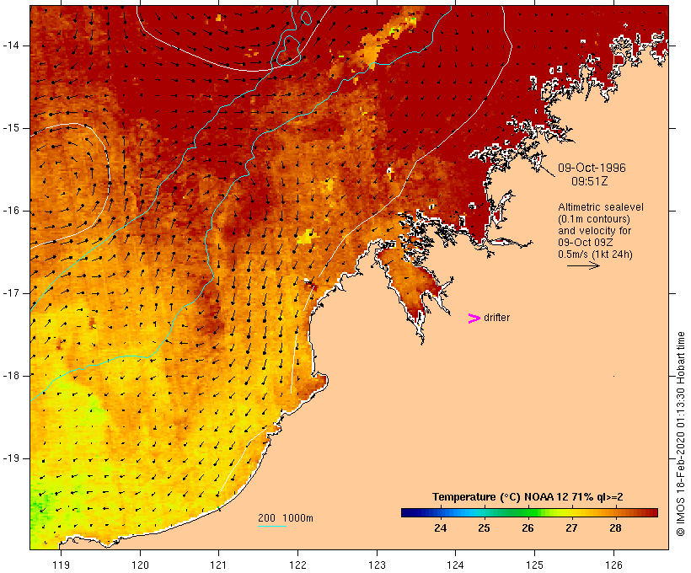Click the IMOS copyright timestamp text

680,434
